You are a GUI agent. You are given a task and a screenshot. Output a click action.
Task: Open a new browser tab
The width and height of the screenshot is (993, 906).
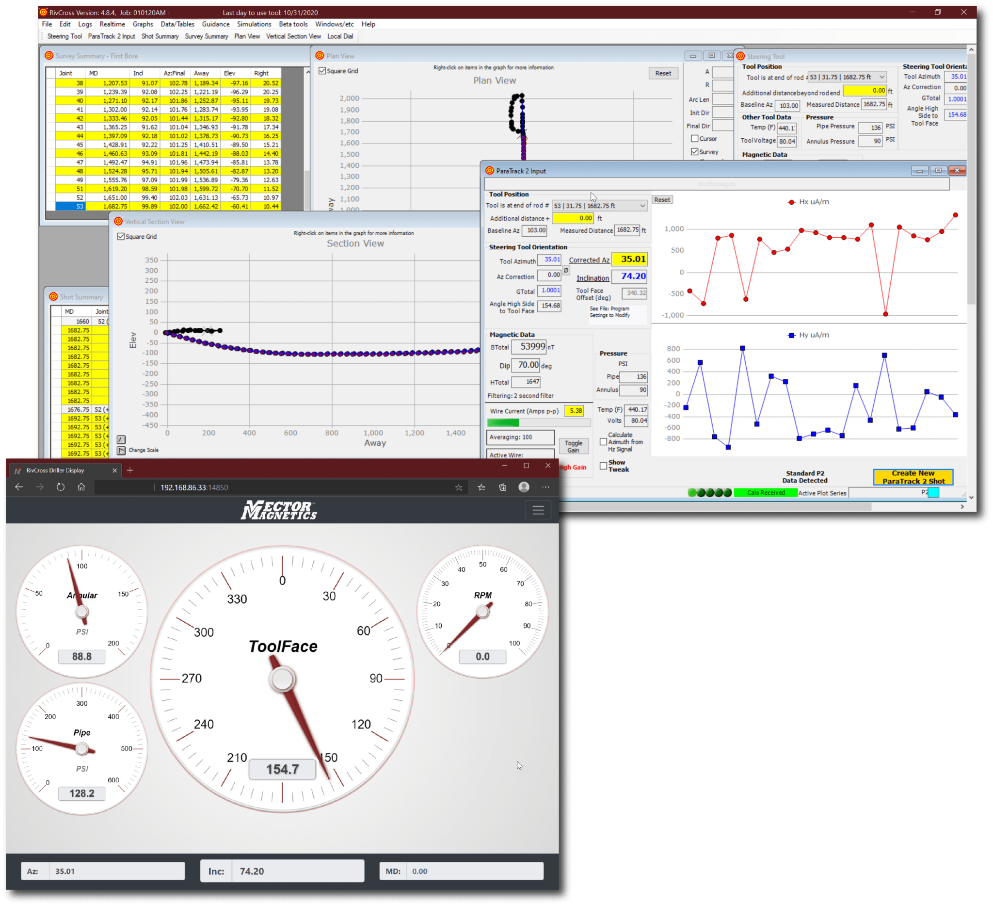click(130, 470)
